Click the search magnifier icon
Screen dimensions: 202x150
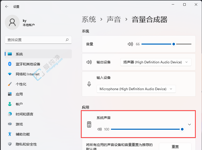(67, 40)
